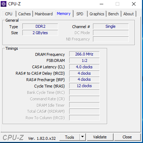Switch to the Bench tab

click(x=114, y=14)
